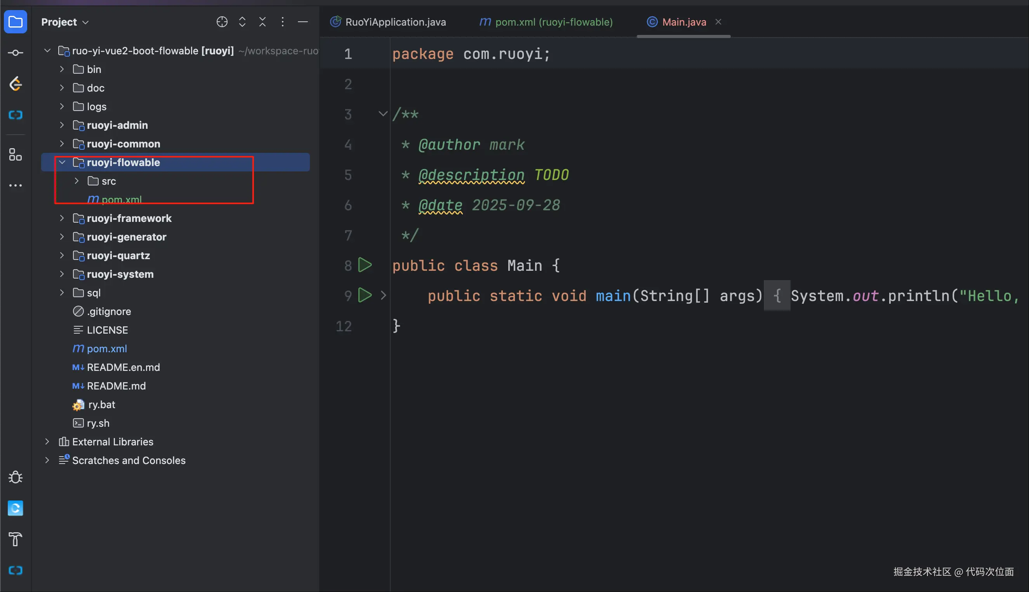Close the Main.java tab
Viewport: 1029px width, 592px height.
coord(718,22)
